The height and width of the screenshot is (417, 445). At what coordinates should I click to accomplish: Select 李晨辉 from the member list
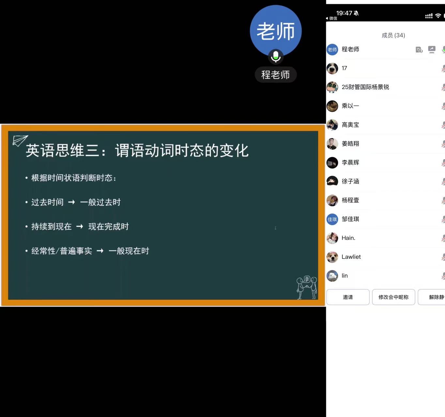350,162
